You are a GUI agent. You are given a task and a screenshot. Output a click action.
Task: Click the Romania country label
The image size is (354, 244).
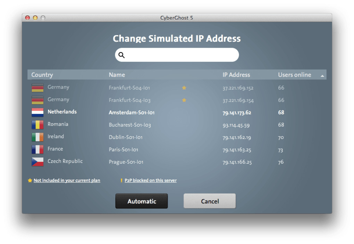click(x=58, y=124)
